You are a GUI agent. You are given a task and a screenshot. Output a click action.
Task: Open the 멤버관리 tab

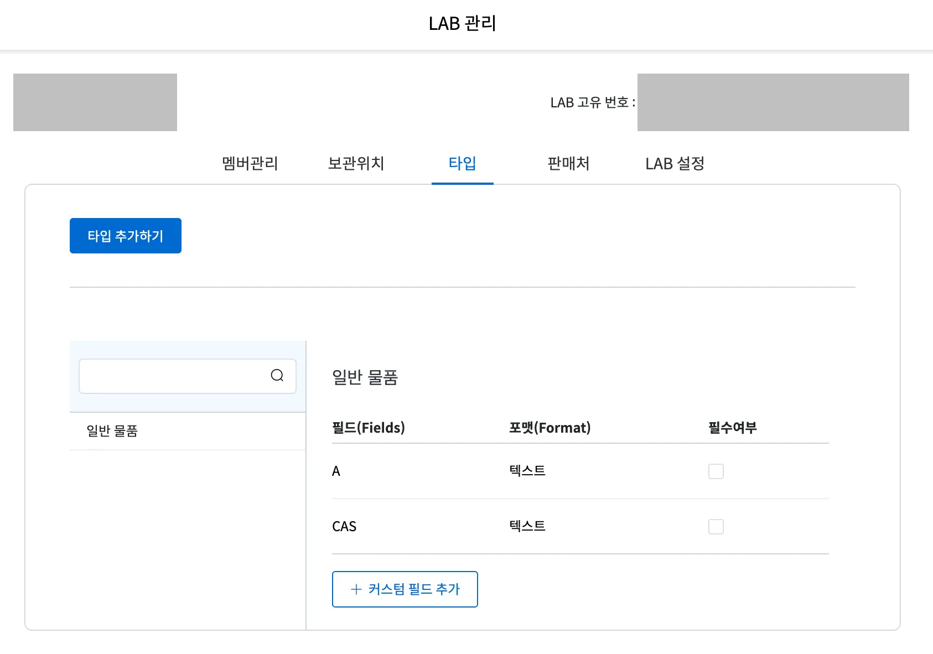click(x=250, y=164)
